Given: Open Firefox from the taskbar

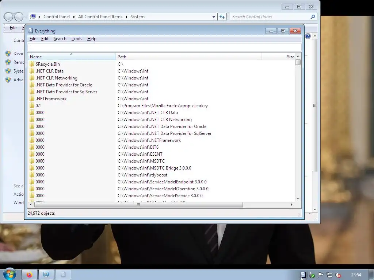Looking at the screenshot, I should (30, 275).
